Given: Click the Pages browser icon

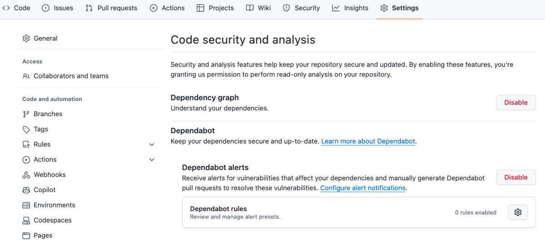Looking at the screenshot, I should click(26, 236).
